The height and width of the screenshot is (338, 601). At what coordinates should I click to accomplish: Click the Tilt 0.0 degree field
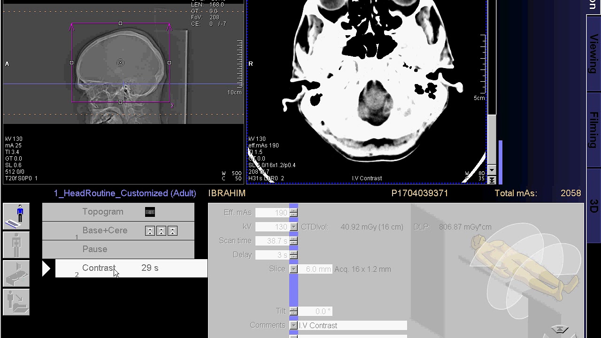point(316,311)
